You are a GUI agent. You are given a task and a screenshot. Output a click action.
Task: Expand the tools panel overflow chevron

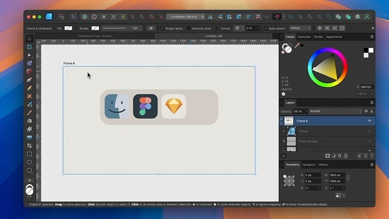(x=29, y=180)
